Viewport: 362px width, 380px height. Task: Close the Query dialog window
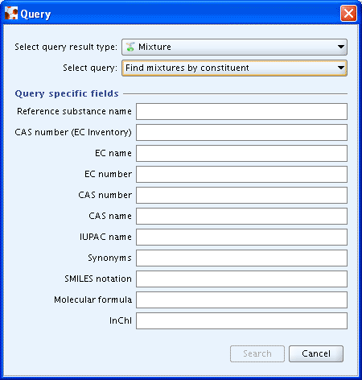348,13
